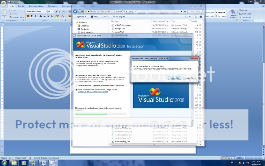Open Portapapeles dialog launcher
The image size is (265, 166).
tap(23, 20)
